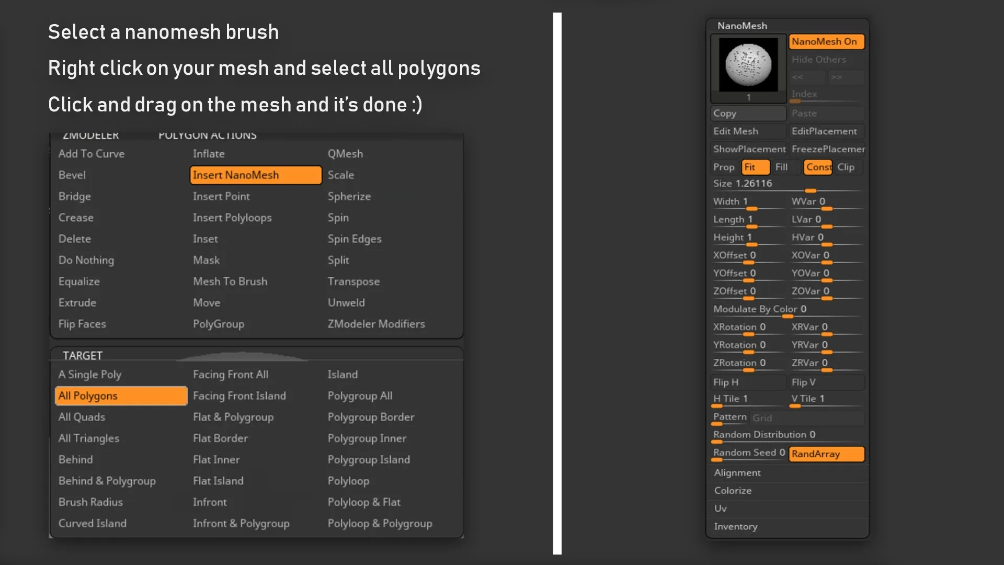Expand the Alignment section

tap(737, 472)
